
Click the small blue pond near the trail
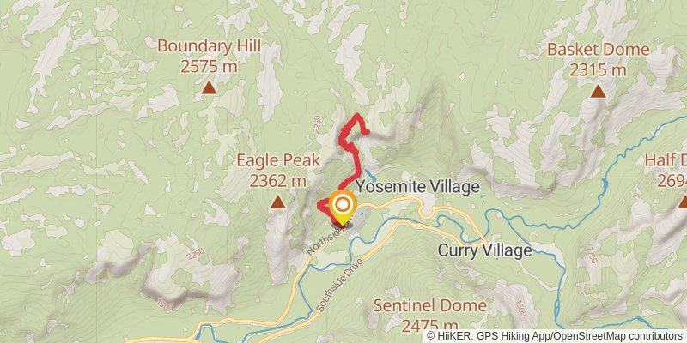point(371,177)
